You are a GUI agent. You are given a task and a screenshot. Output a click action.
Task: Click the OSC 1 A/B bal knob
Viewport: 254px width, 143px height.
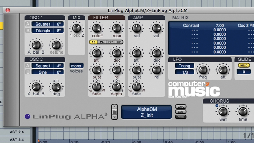click(x=36, y=45)
